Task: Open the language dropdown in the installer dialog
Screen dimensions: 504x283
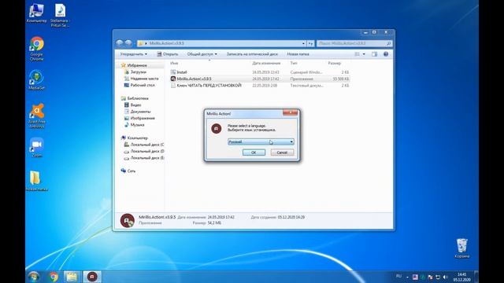Action: tap(261, 141)
